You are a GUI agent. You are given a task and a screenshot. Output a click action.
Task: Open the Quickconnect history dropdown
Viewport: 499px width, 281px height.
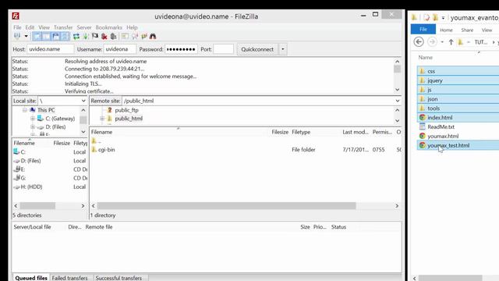[x=282, y=49]
